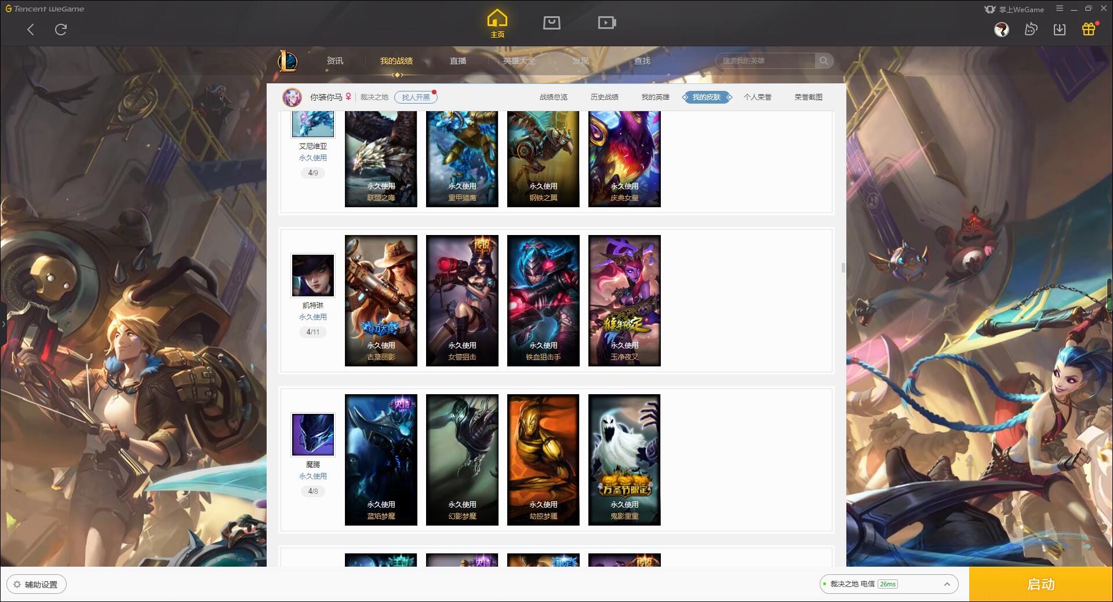Click the 启动 launch button
Image resolution: width=1113 pixels, height=602 pixels.
pyautogui.click(x=1041, y=584)
